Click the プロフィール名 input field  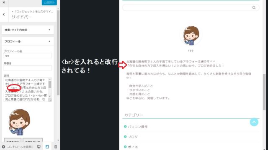(x=28, y=55)
